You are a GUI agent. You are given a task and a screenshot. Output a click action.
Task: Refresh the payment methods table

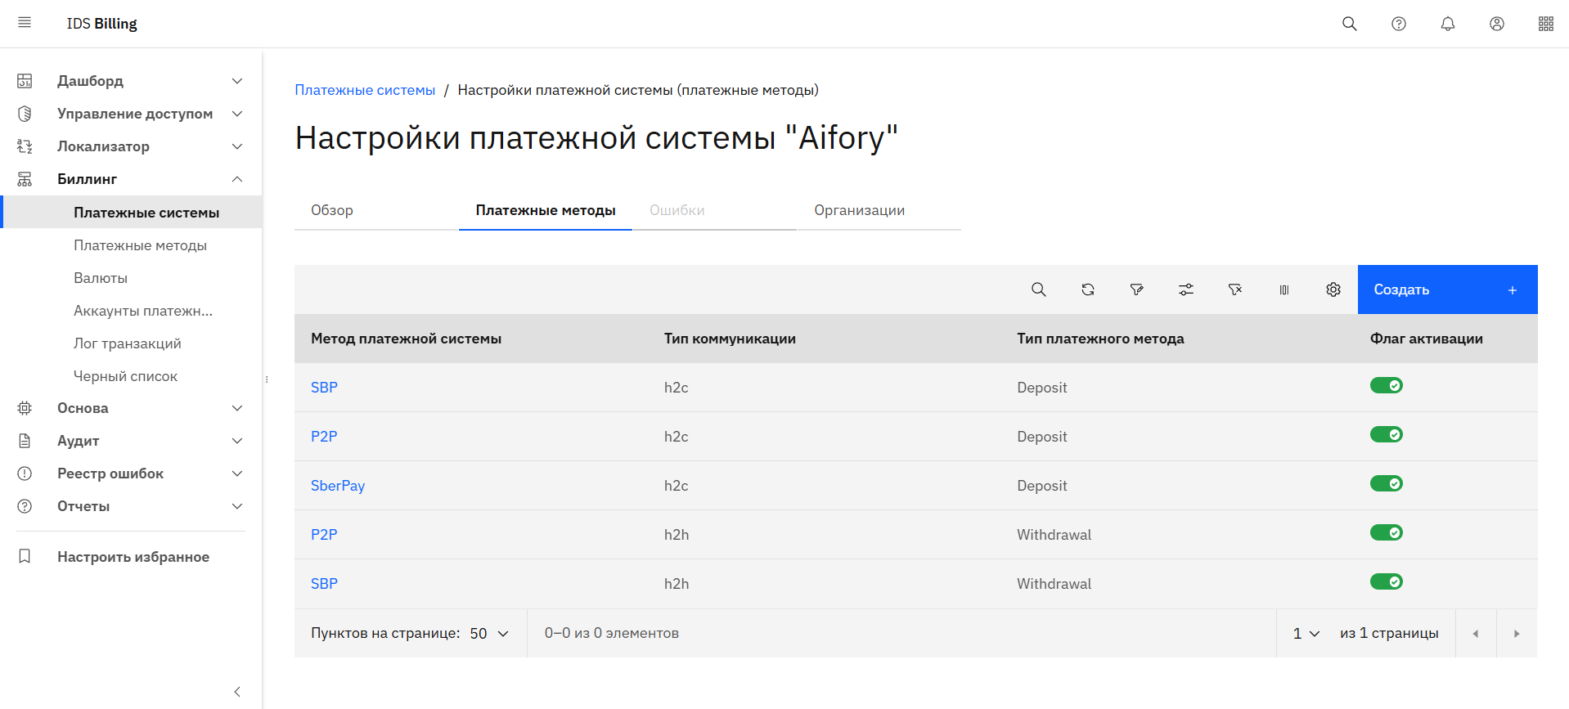[1087, 289]
